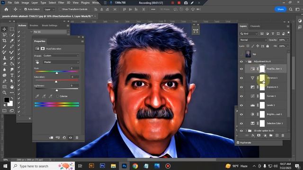Select the Brightness/Contrast 1 layer mask thumbnail

262,114
